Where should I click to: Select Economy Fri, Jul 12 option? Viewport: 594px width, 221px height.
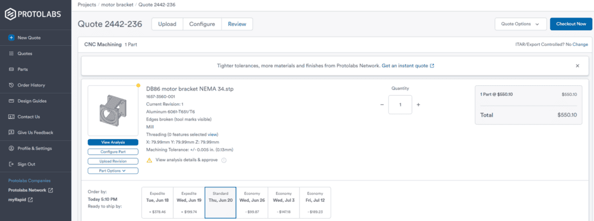[x=315, y=202]
